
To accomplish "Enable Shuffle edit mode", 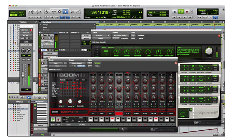I will tap(14, 12).
